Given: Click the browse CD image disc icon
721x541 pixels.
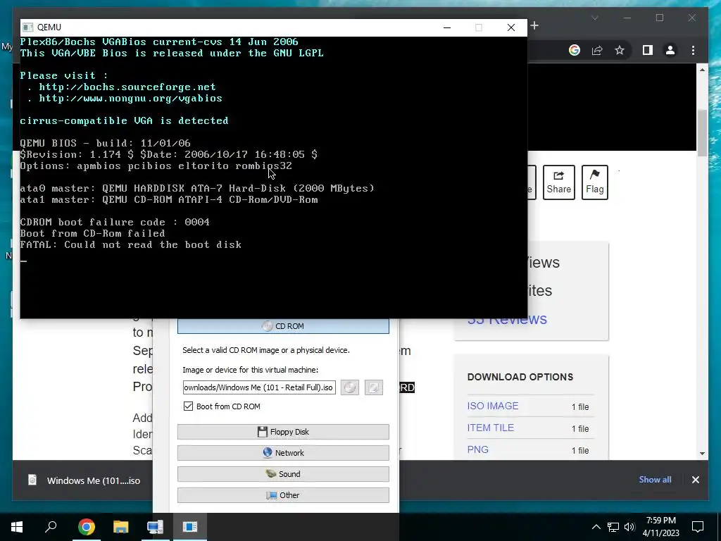Looking at the screenshot, I should pyautogui.click(x=350, y=387).
